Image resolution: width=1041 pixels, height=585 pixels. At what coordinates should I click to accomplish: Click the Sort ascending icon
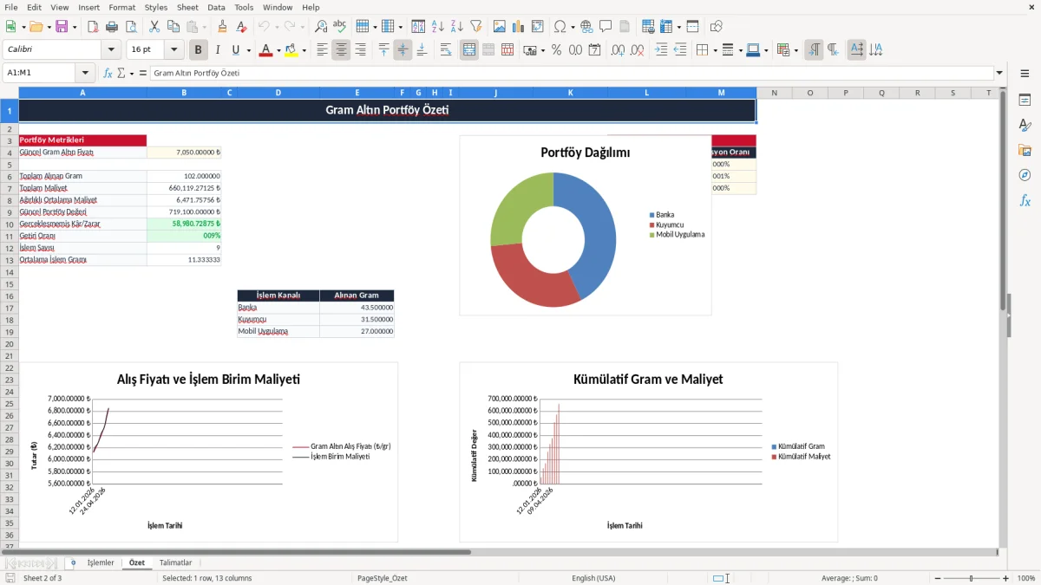(437, 27)
